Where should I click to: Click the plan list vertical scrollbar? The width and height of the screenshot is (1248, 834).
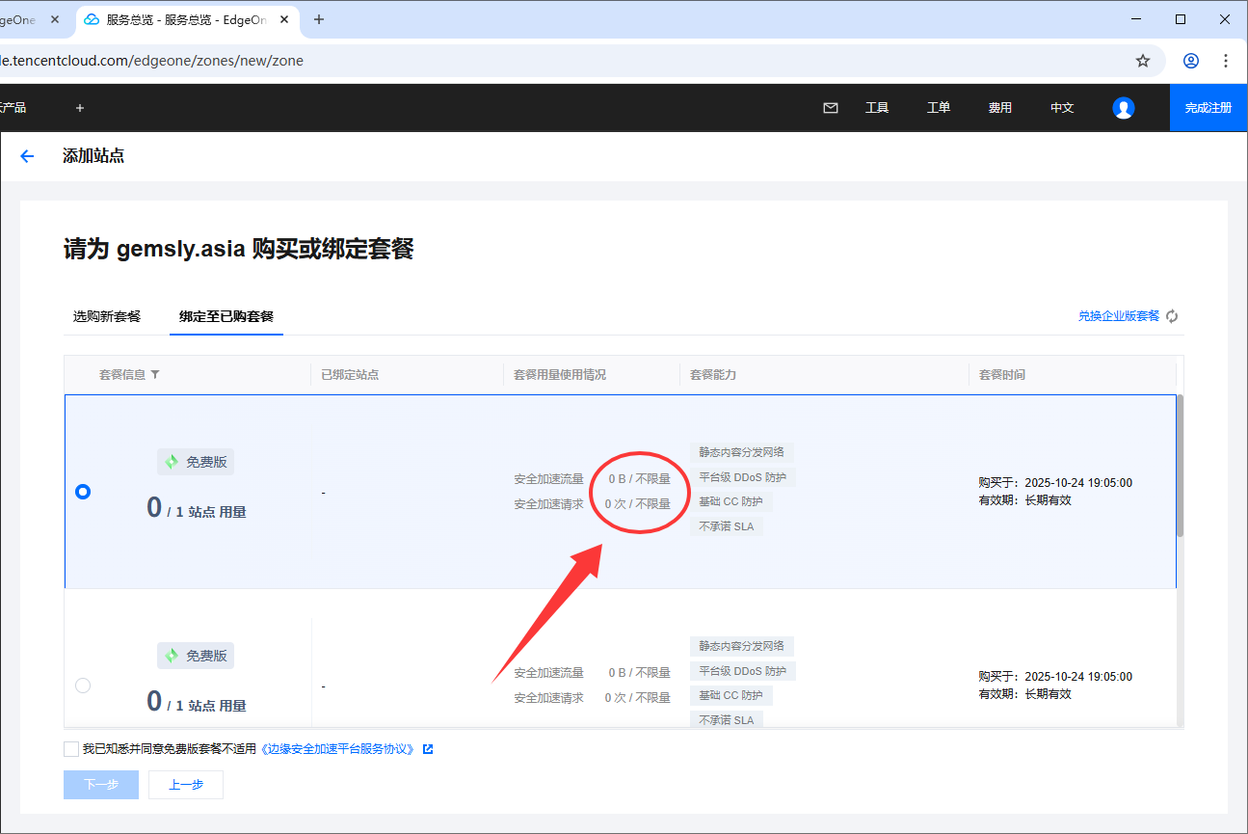pos(1180,465)
